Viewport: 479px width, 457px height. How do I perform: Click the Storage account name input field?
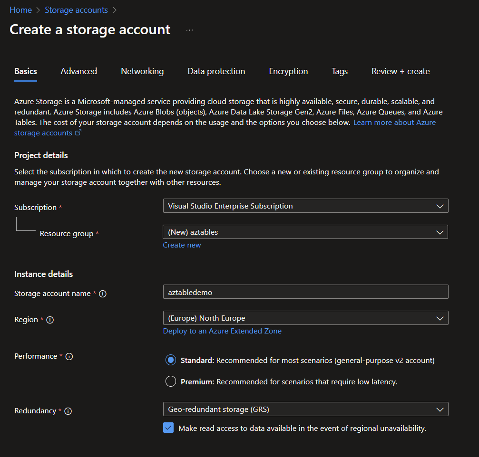pos(305,292)
